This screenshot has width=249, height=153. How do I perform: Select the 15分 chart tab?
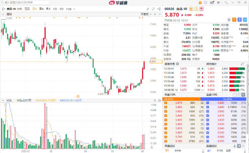69,9
